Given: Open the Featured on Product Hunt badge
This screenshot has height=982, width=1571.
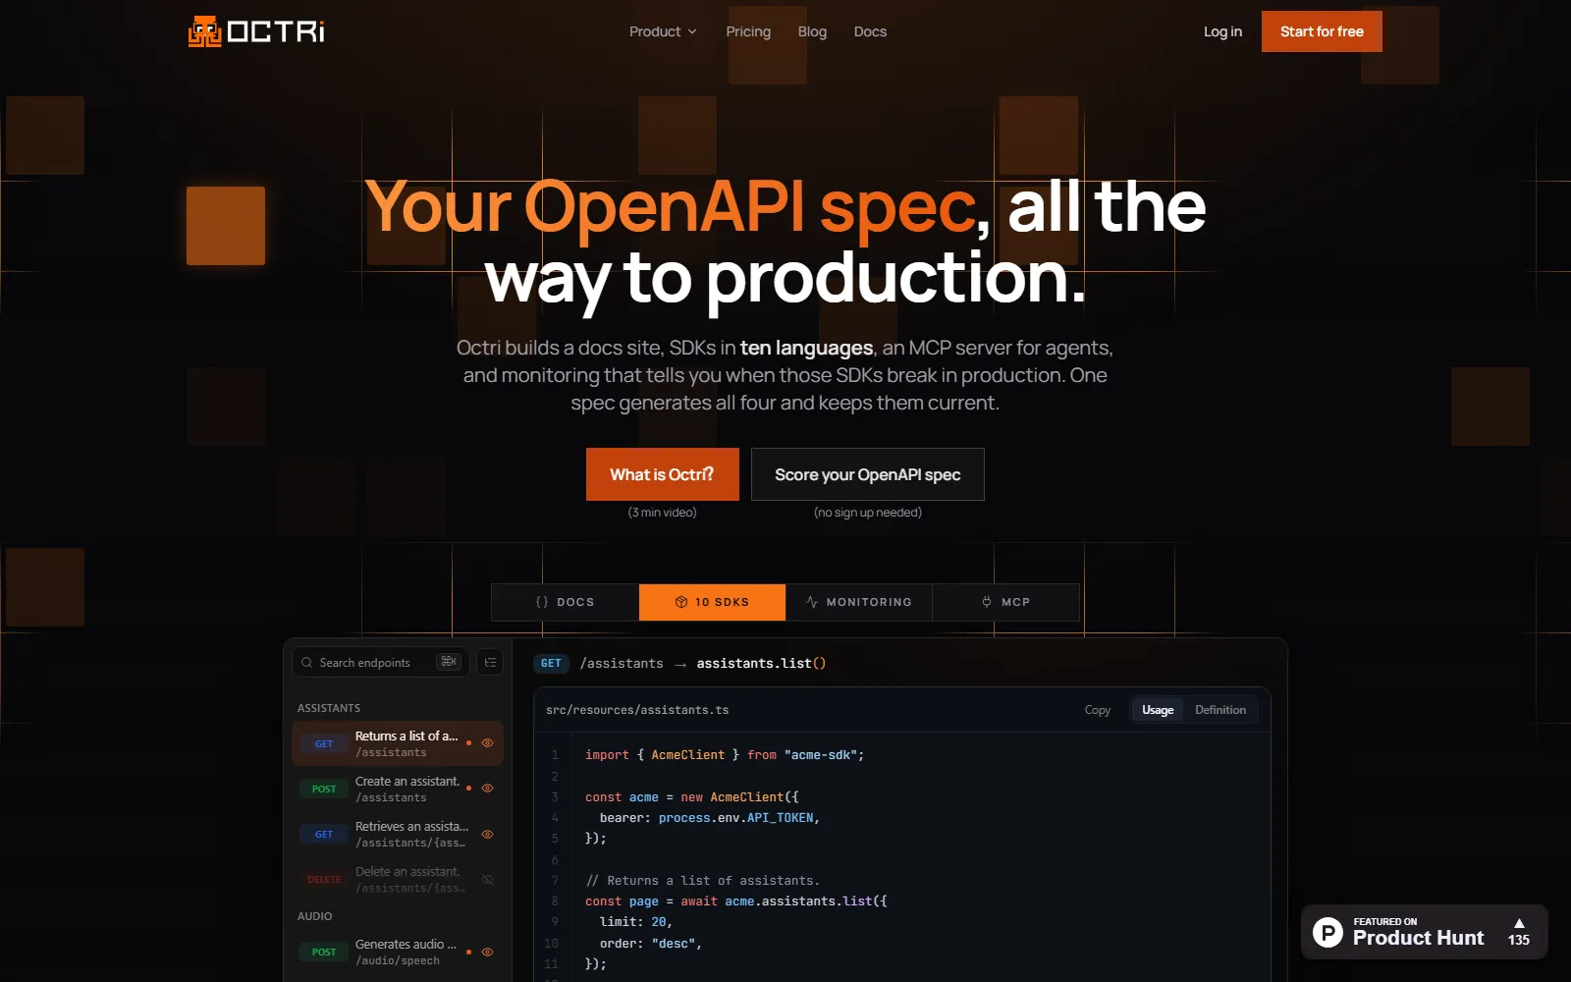Looking at the screenshot, I should [1424, 932].
